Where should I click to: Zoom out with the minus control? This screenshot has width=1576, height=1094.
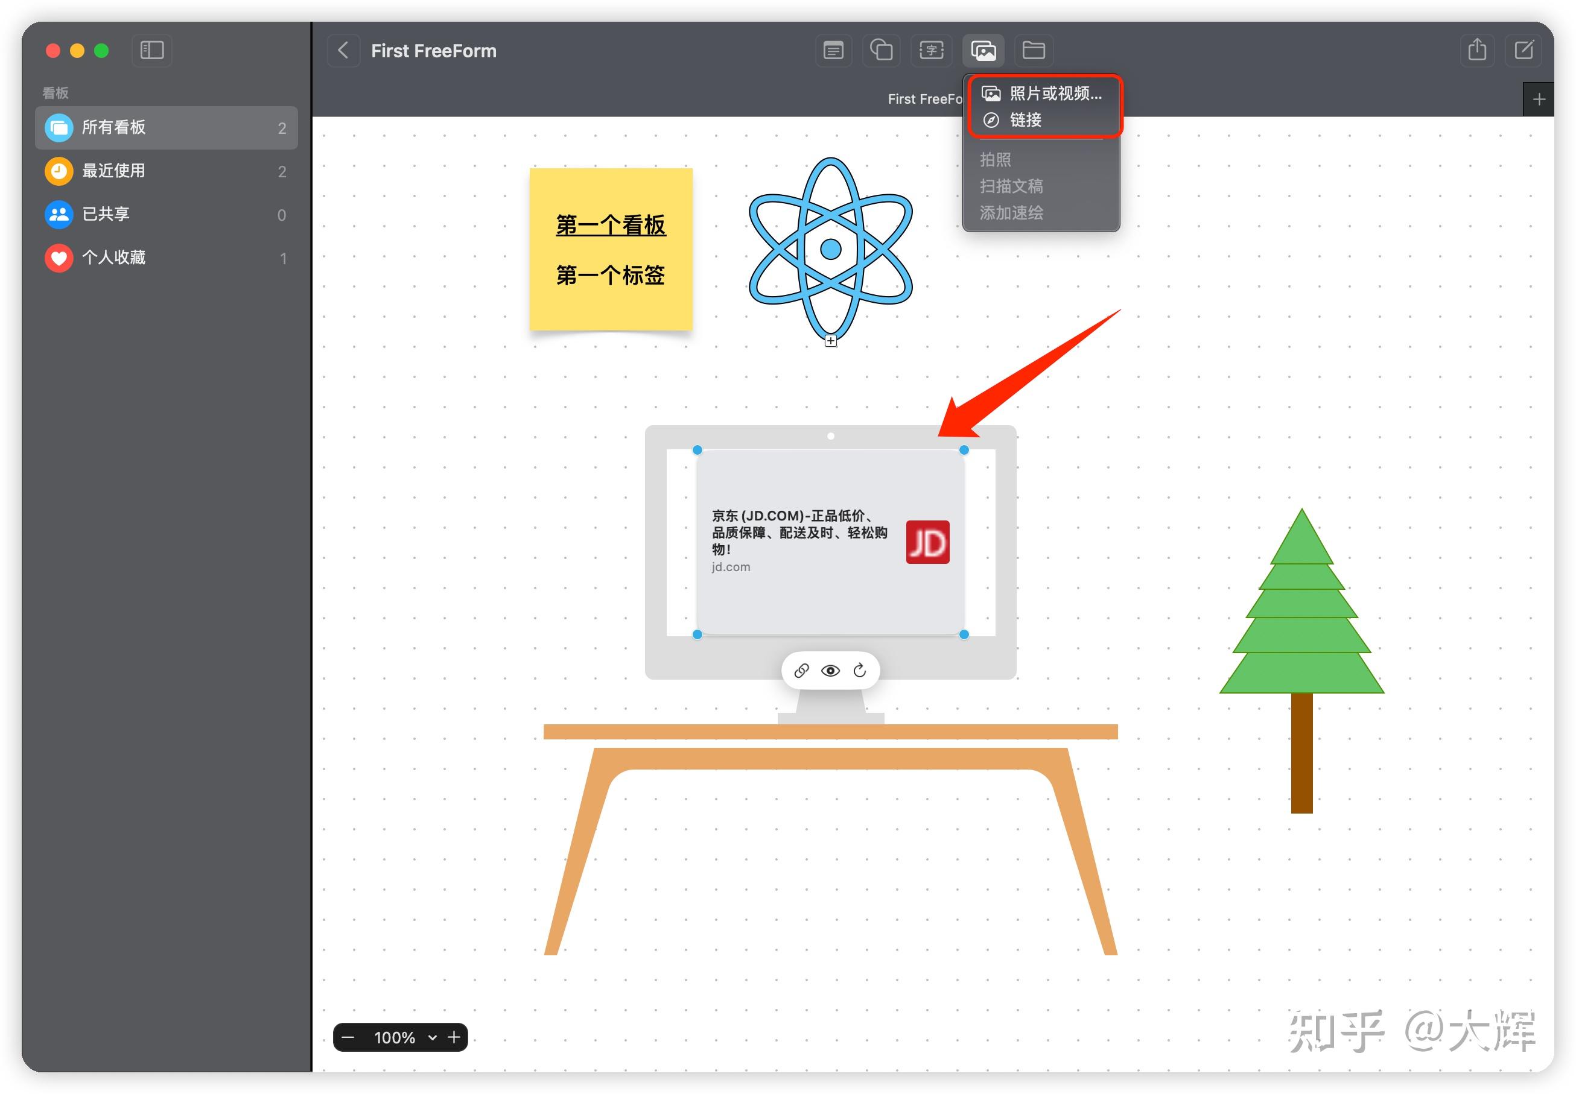[x=349, y=1037]
